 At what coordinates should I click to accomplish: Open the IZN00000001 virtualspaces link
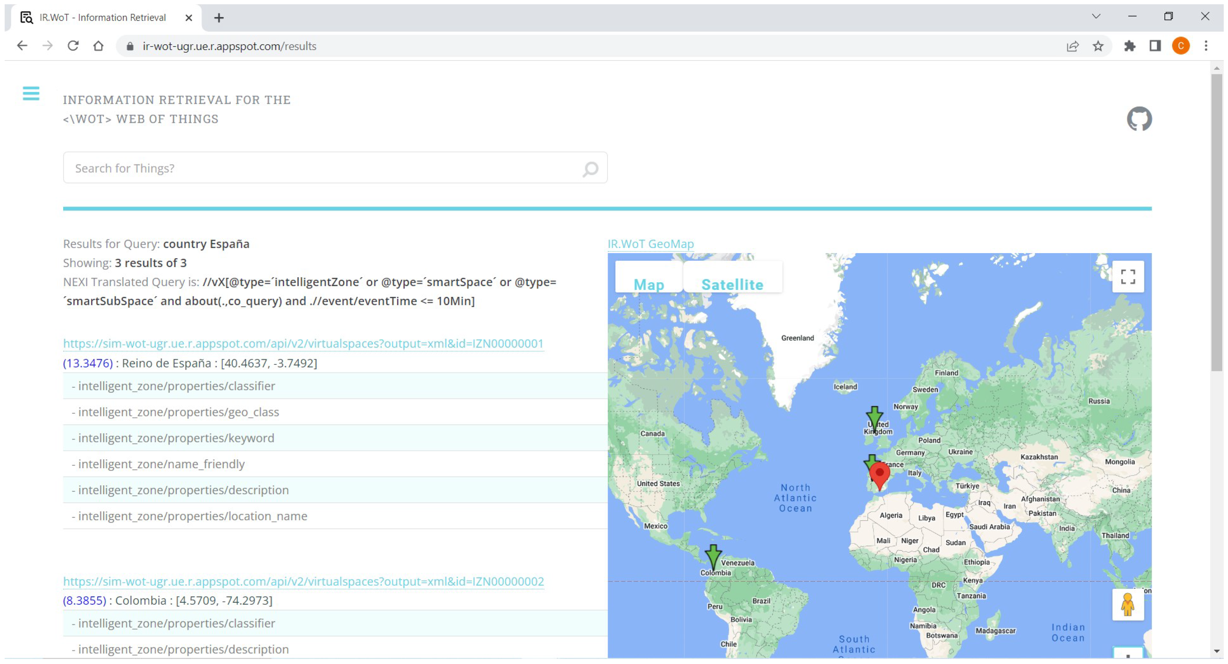[x=303, y=343]
